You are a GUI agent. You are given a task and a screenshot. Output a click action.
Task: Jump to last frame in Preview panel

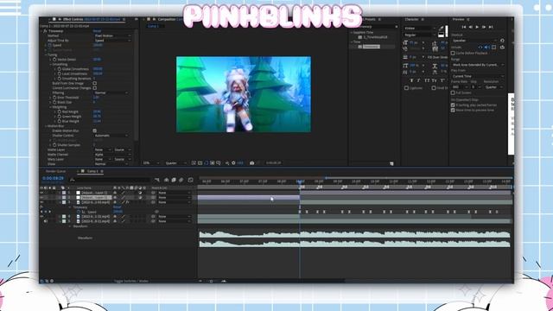coord(491,27)
